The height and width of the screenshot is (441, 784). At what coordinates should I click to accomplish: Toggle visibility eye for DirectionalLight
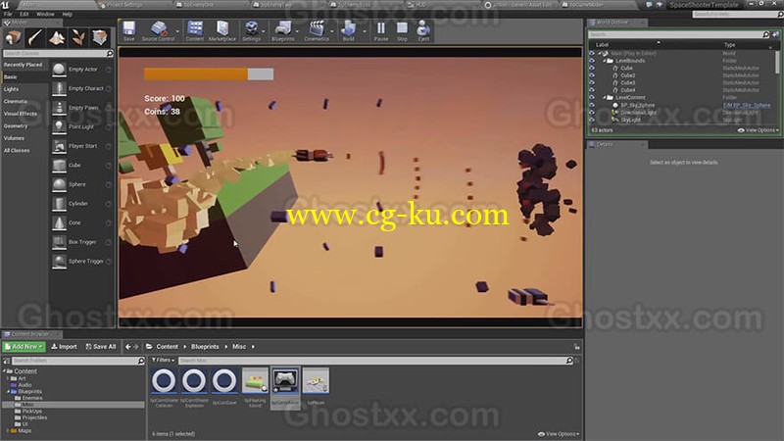tap(592, 113)
